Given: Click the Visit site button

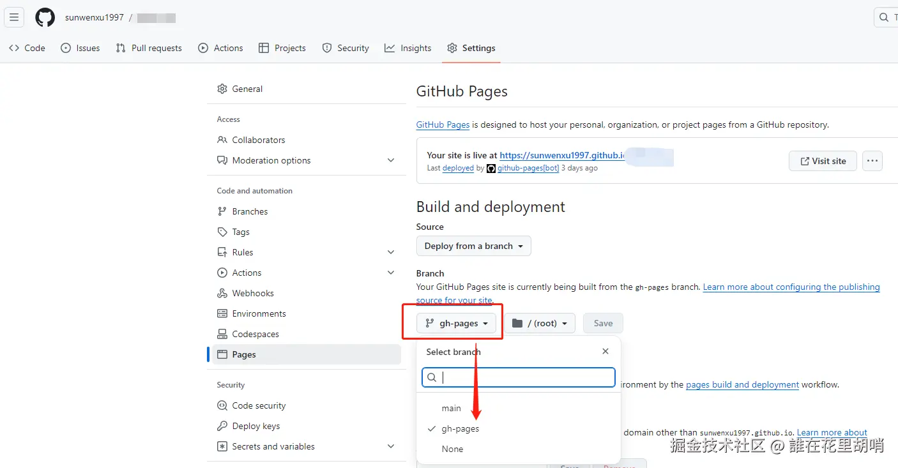Looking at the screenshot, I should coord(823,161).
